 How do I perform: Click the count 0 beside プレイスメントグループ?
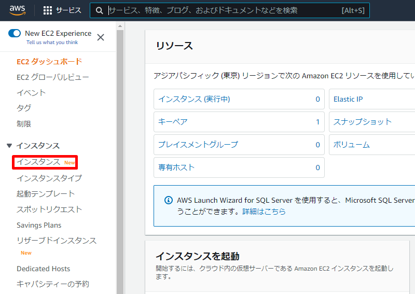click(317, 145)
